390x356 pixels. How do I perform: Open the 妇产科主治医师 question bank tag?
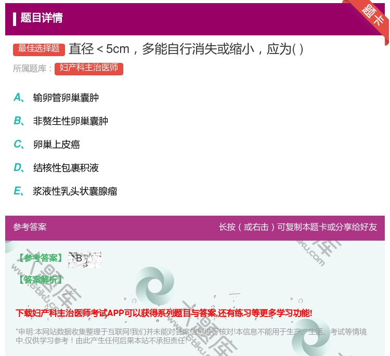point(89,69)
